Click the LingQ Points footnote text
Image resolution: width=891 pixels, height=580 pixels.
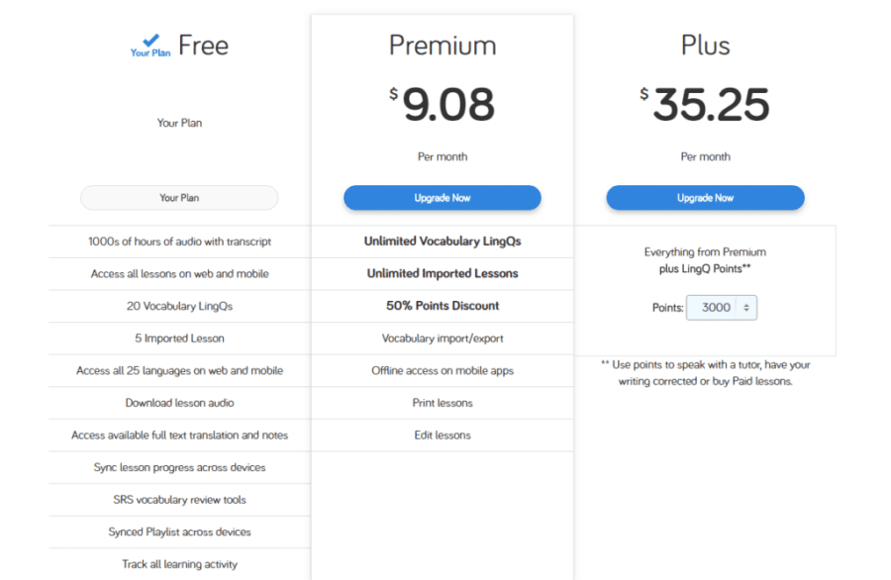tap(705, 373)
